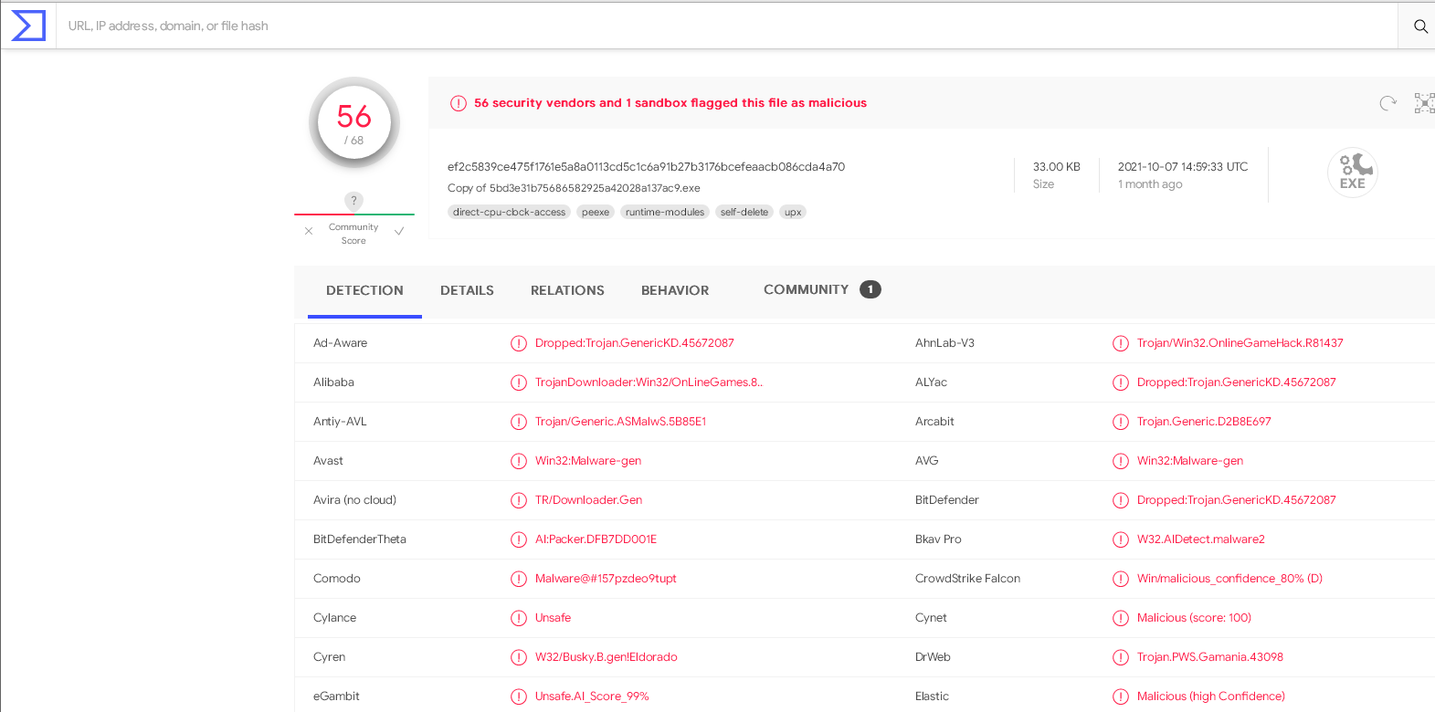The image size is (1435, 712).
Task: Click Trojan.PWS.Gamania.43098 result
Action: pyautogui.click(x=1210, y=657)
